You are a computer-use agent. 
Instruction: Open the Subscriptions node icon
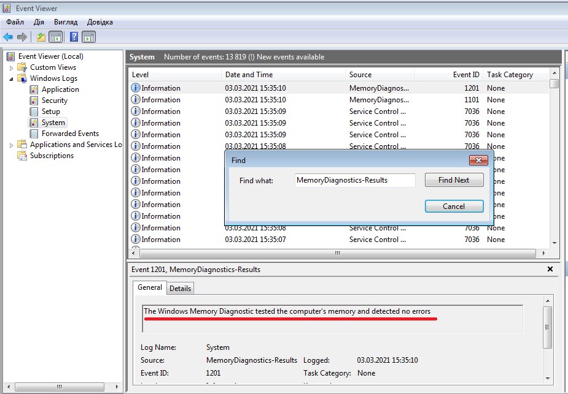(x=22, y=156)
